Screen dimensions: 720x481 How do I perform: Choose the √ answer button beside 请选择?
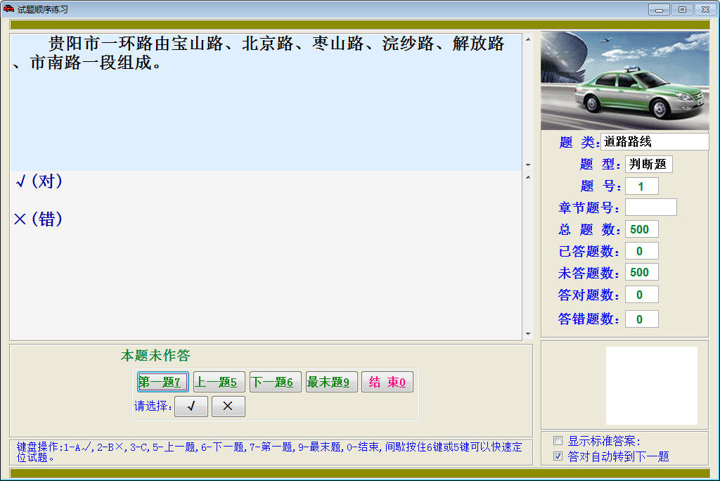(x=191, y=406)
